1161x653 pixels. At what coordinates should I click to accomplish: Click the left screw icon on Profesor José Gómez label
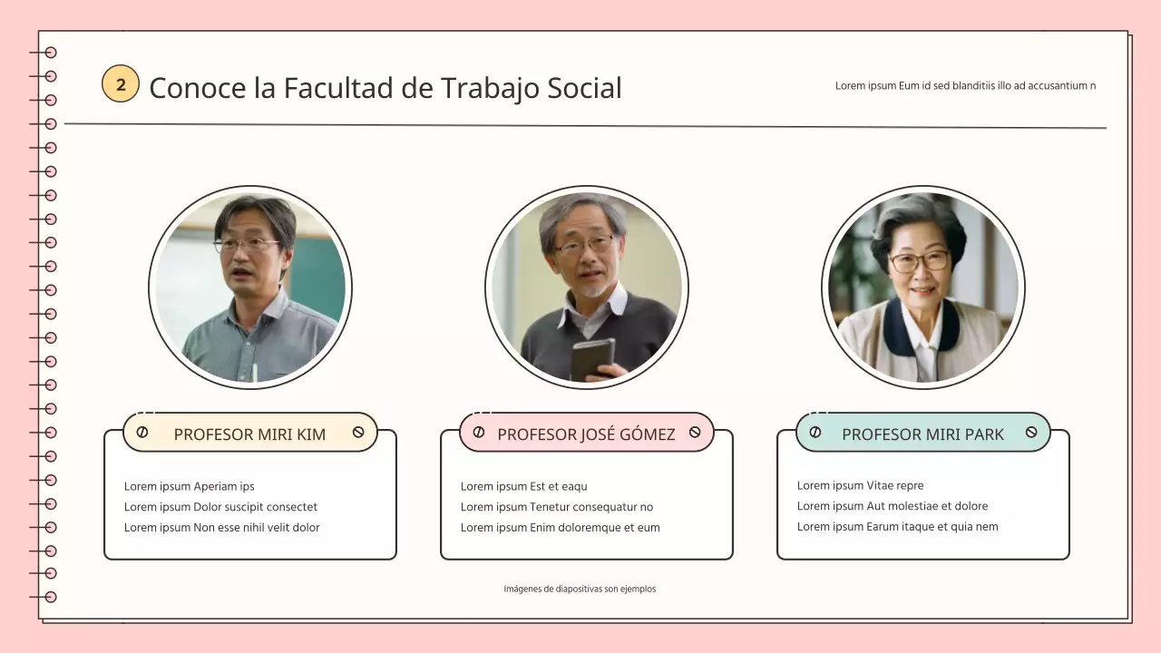(x=479, y=433)
